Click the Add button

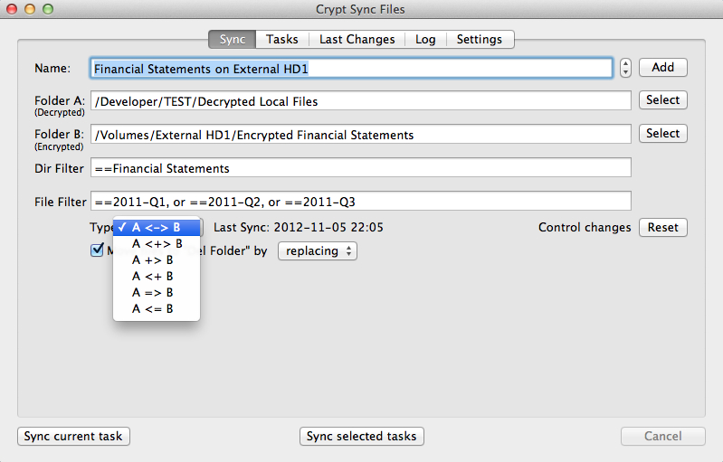pyautogui.click(x=662, y=67)
